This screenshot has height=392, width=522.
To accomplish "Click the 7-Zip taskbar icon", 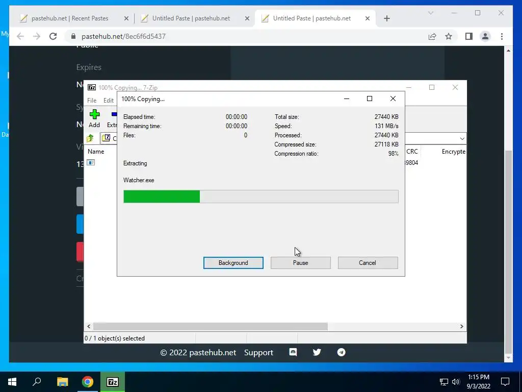I will pos(113,382).
